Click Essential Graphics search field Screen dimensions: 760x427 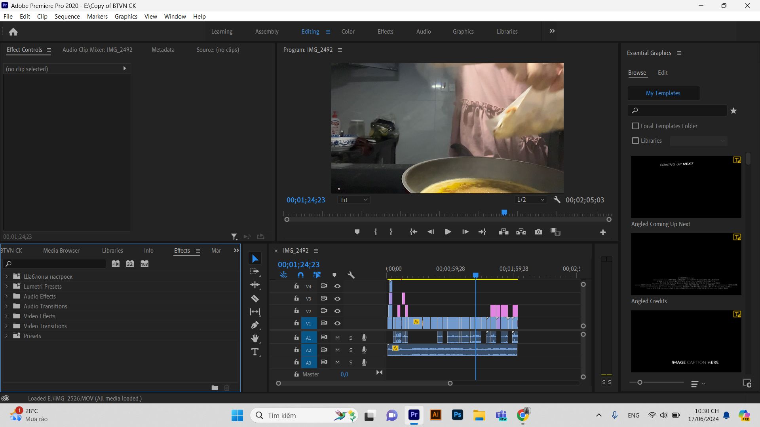[677, 111]
